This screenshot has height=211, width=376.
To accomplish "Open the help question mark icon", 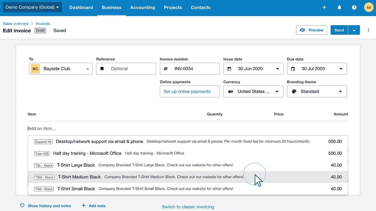I will point(354,7).
